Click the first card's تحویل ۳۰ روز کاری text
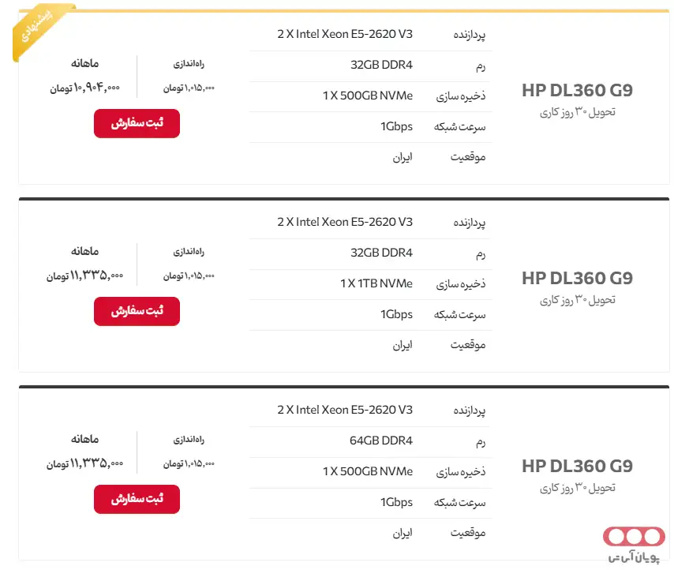 (577, 112)
